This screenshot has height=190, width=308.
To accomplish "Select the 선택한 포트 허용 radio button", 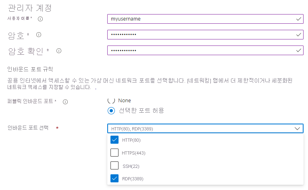I will click(x=111, y=111).
